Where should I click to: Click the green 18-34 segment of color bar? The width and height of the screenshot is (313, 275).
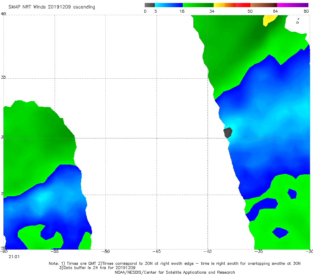click(x=198, y=5)
